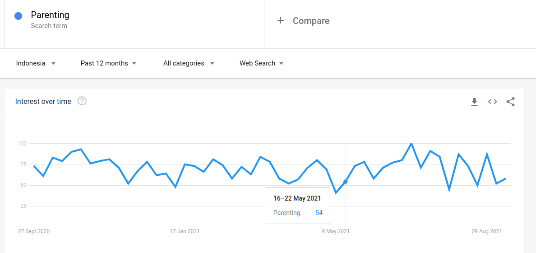The image size is (536, 253).
Task: Click the 9 May 2021 axis label
Action: (336, 231)
